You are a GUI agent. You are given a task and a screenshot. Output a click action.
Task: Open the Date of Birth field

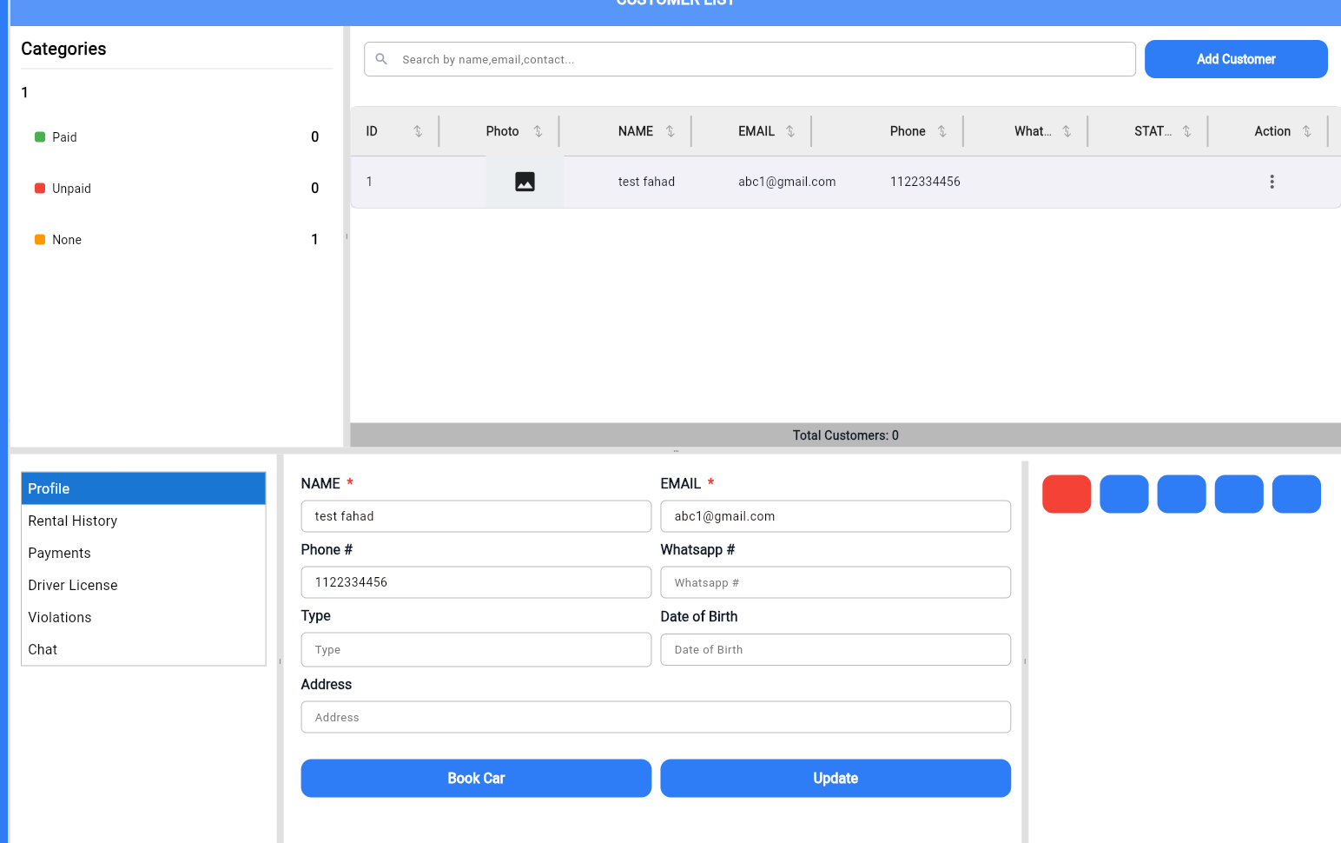(x=835, y=649)
